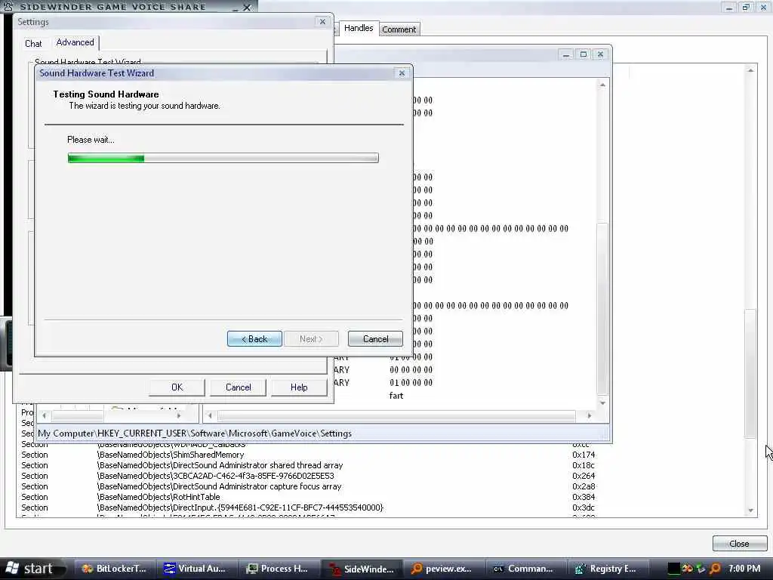
Task: Click handle value 0x3dc
Action: 584,507
